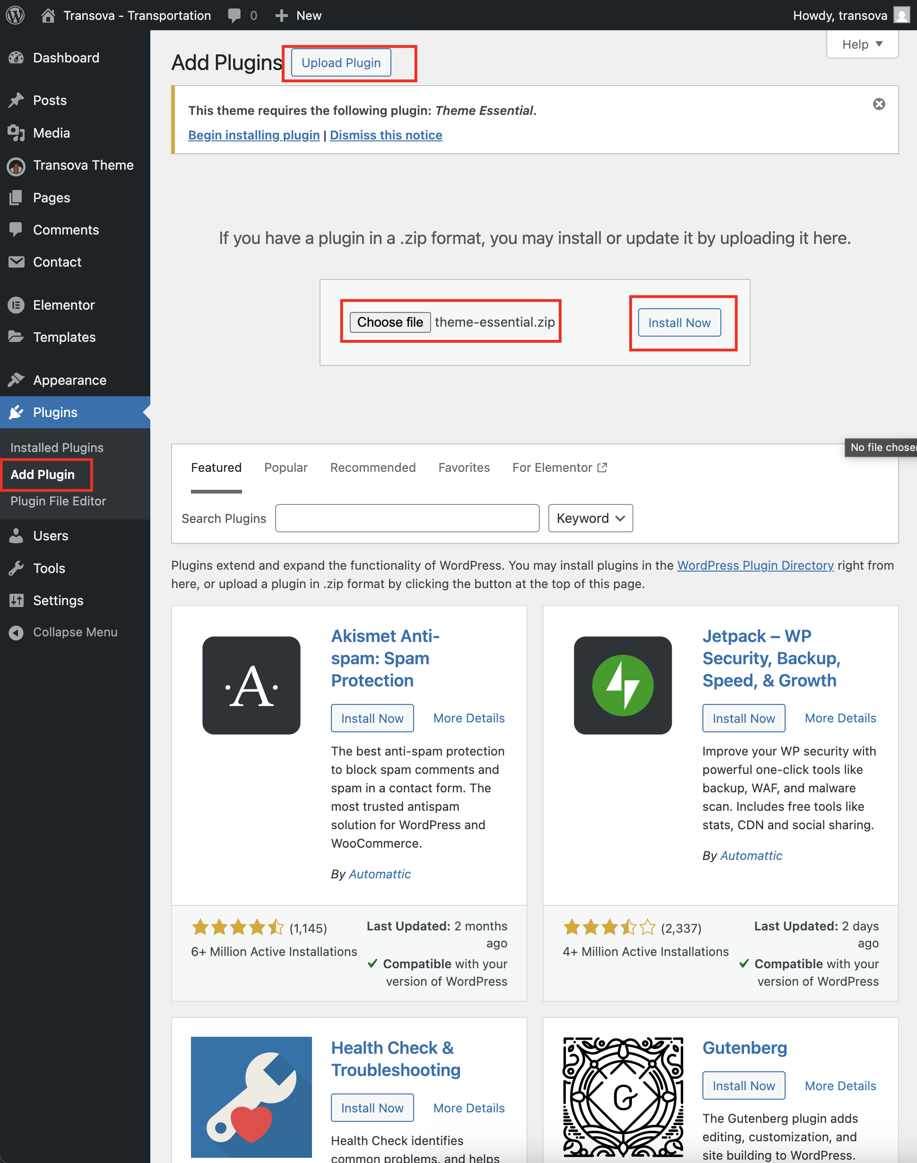Screen dimensions: 917x1163
Task: Click the WordPress logo icon
Action: (16, 15)
